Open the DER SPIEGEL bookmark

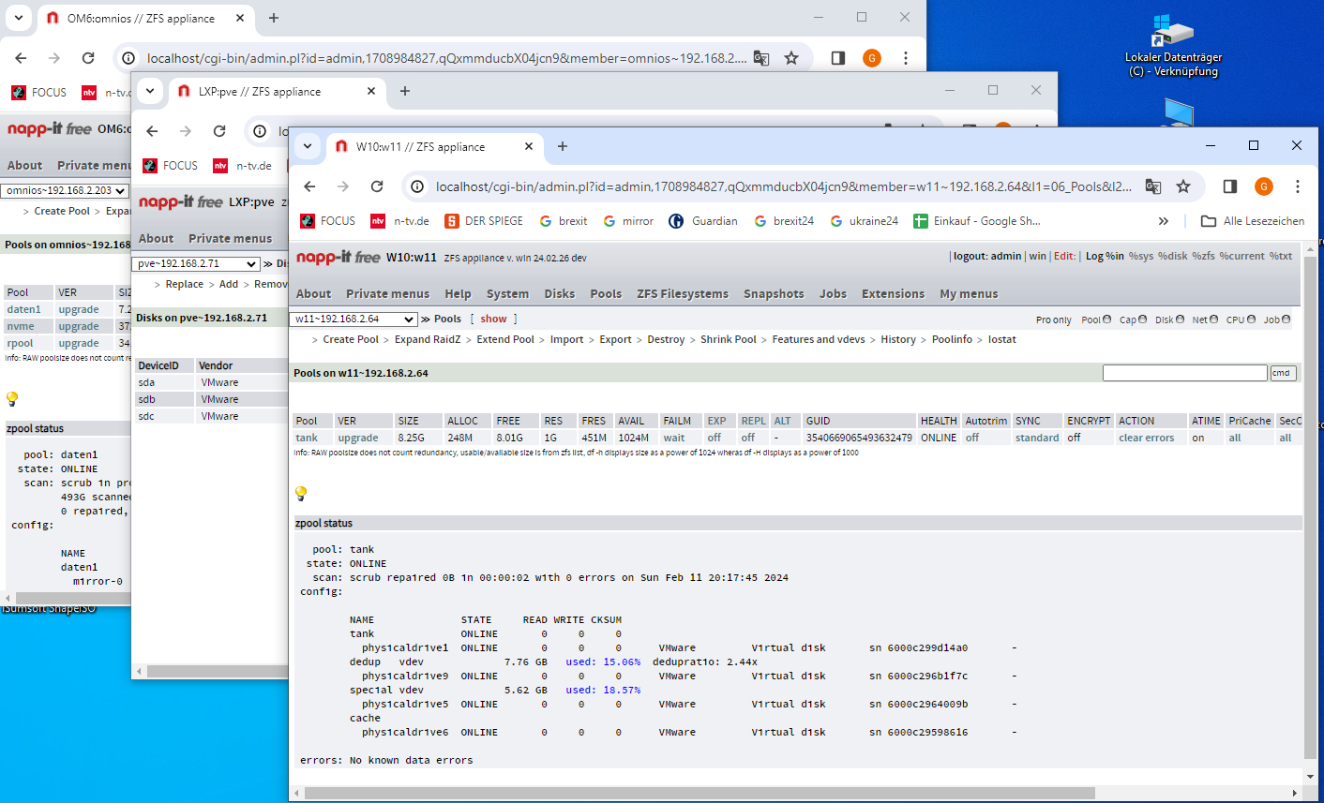tap(484, 221)
